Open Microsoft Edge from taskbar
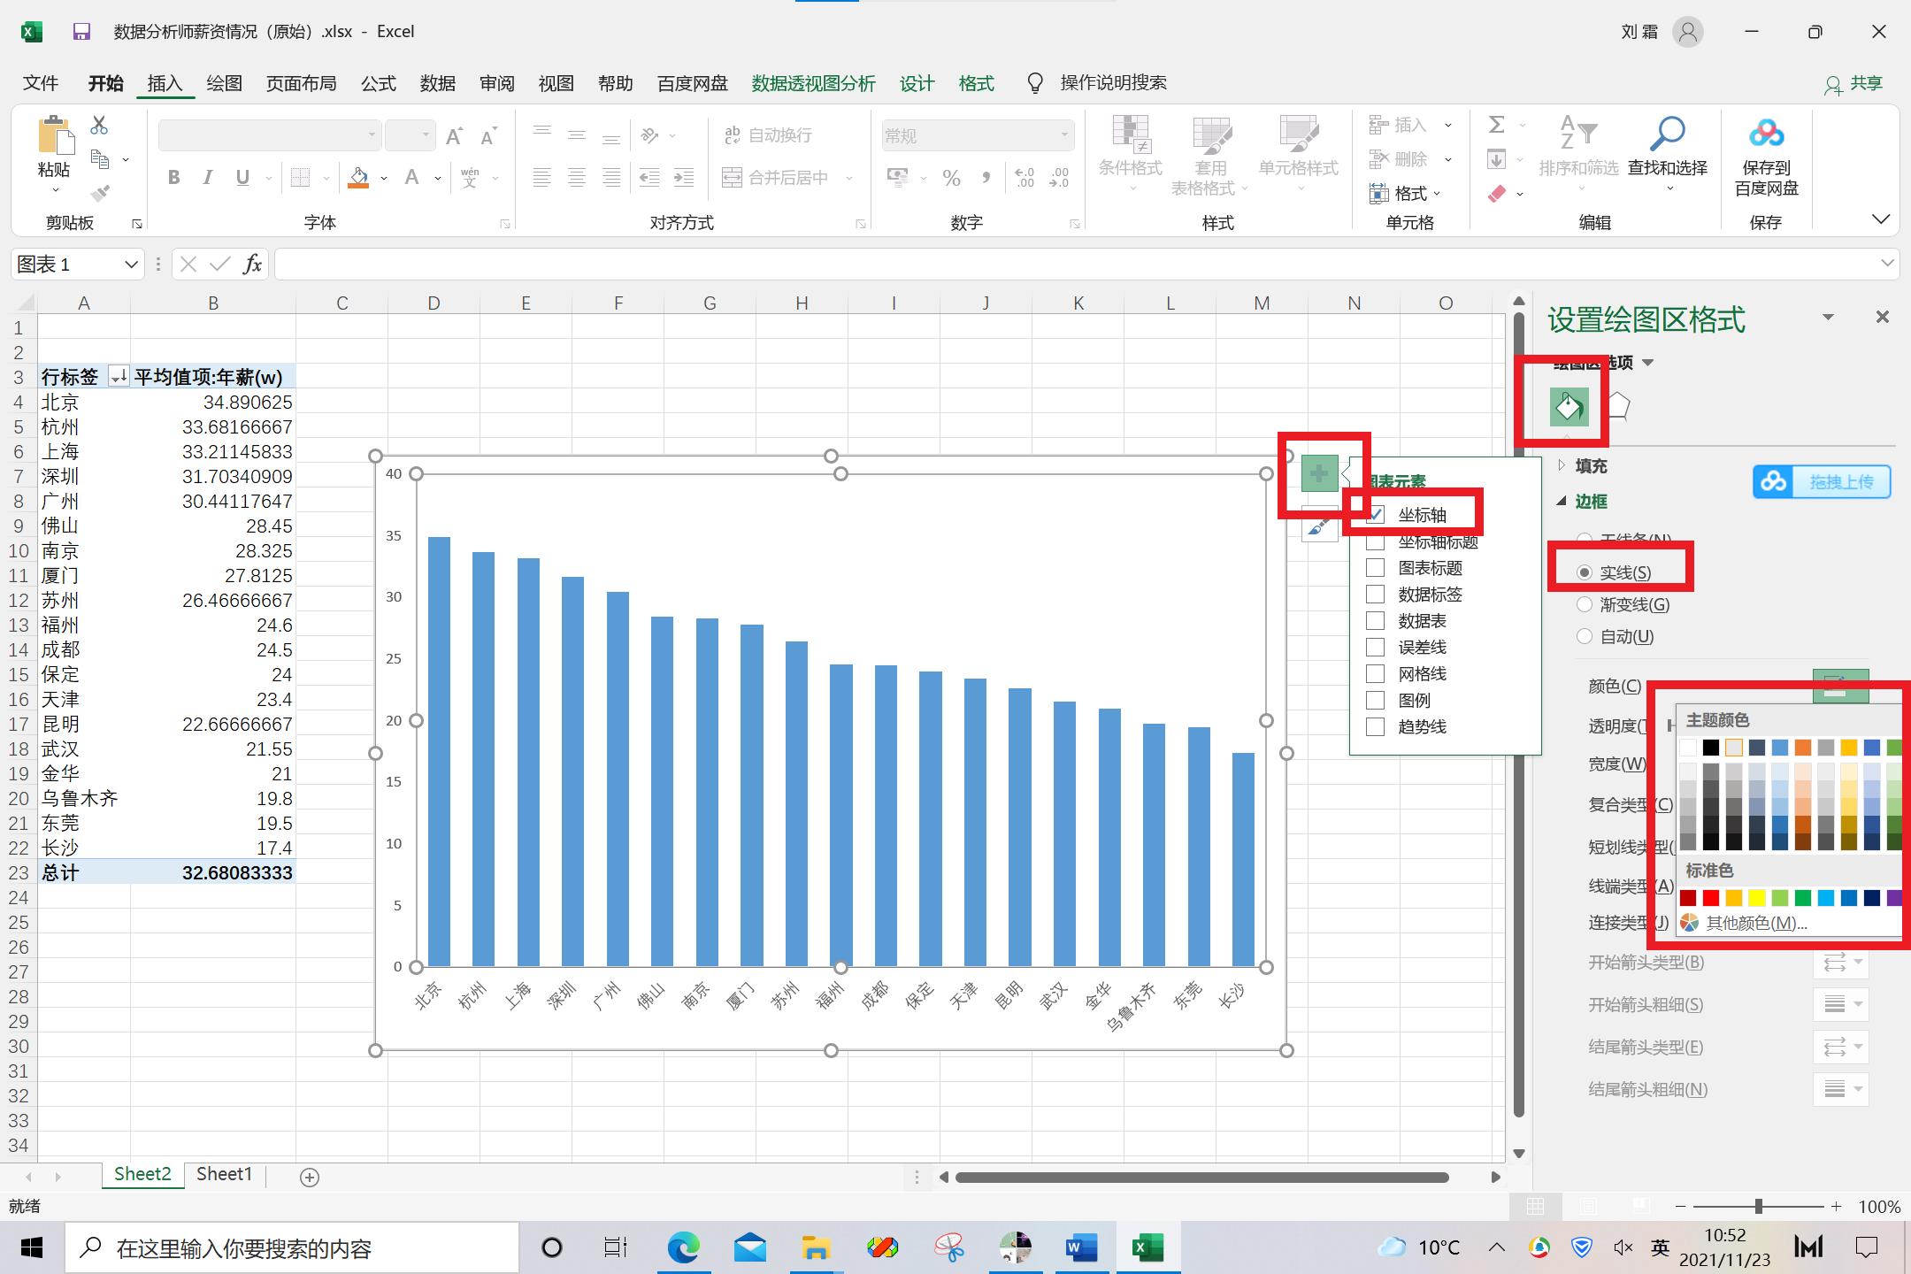Viewport: 1911px width, 1274px height. pos(683,1247)
